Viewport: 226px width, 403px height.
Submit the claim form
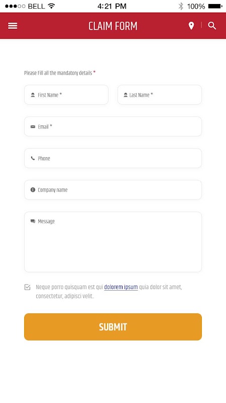[113, 327]
